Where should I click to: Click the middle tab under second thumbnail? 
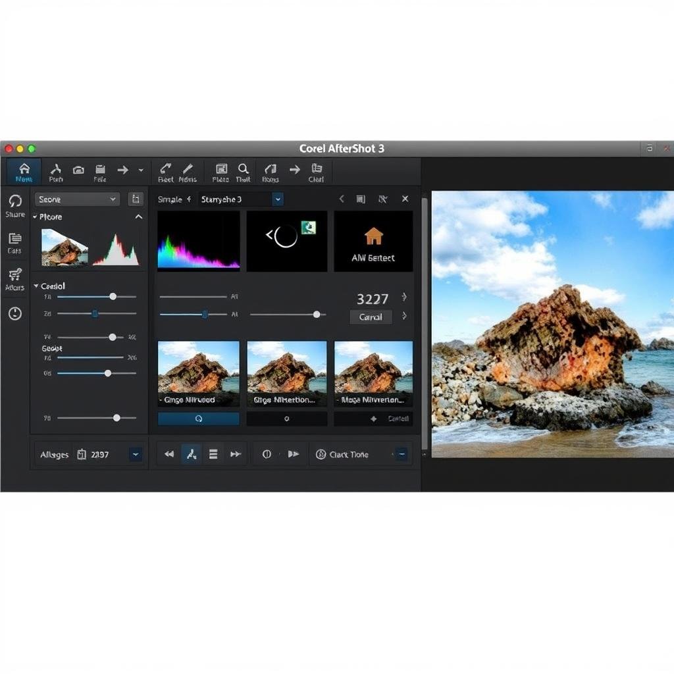tap(287, 419)
